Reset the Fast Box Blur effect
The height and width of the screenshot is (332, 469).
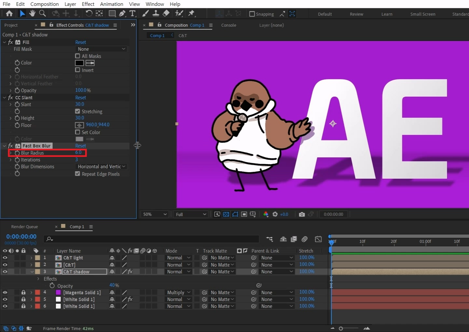pyautogui.click(x=80, y=145)
